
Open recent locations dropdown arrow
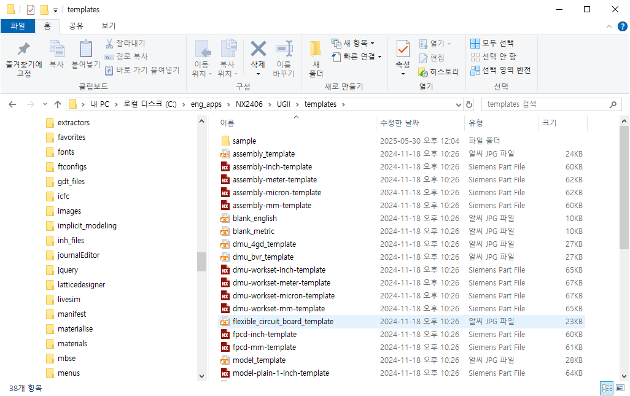(x=45, y=104)
